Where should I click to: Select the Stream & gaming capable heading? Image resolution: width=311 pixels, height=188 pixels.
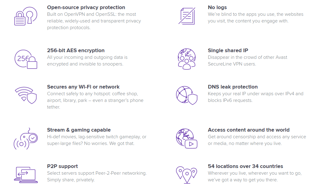(x=79, y=130)
